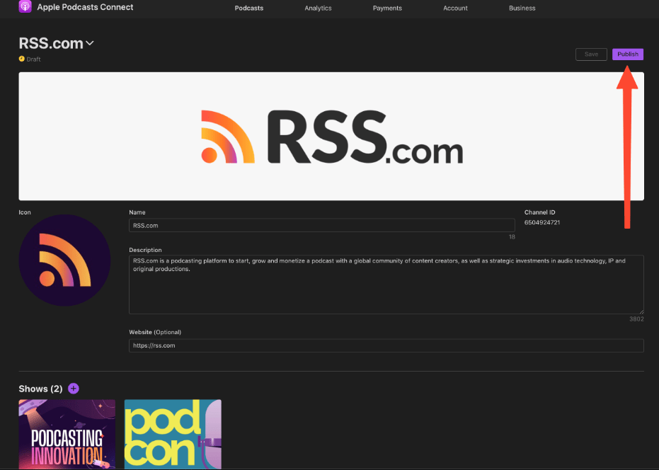
Task: Click the yellow Draft status icon
Action: (22, 59)
